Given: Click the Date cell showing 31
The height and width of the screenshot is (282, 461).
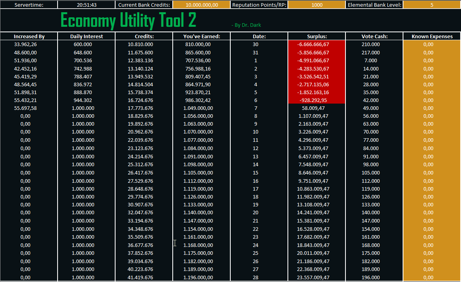Looking at the screenshot, I should [x=256, y=53].
